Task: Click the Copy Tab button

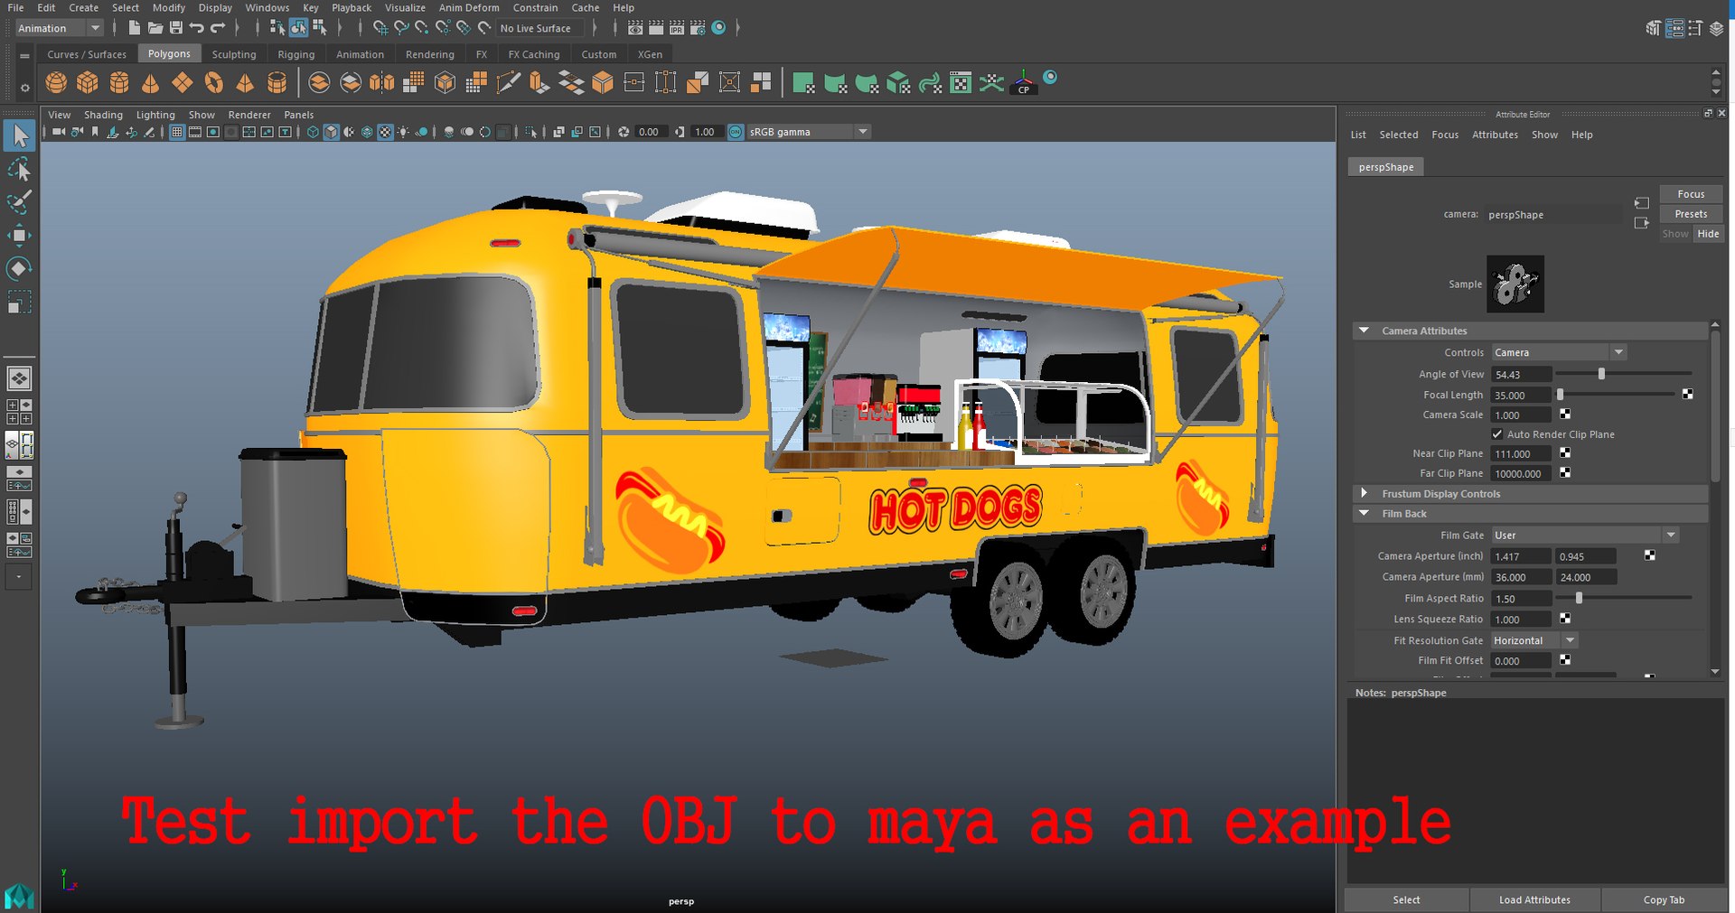Action: [x=1664, y=899]
